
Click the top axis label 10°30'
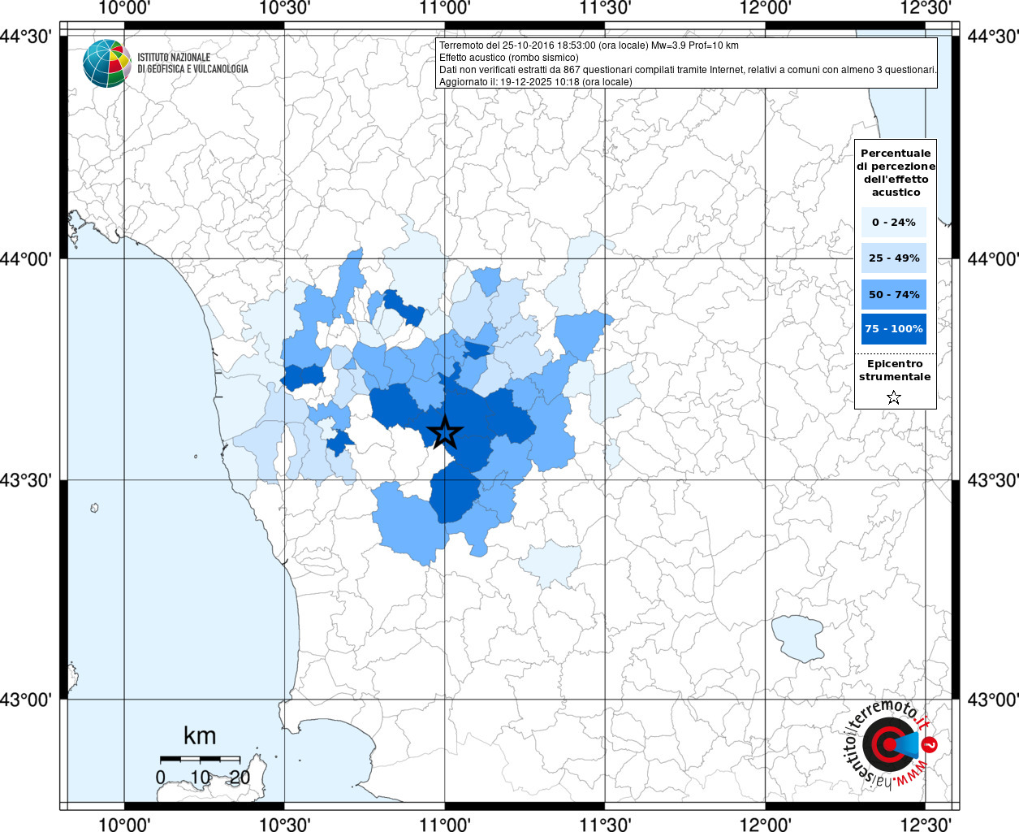click(284, 8)
